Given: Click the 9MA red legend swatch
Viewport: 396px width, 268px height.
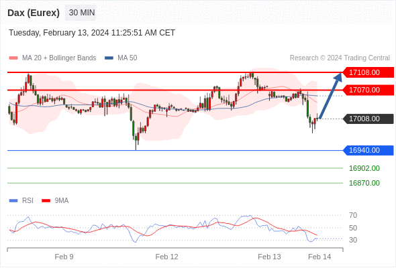Looking at the screenshot, I should click(46, 201).
